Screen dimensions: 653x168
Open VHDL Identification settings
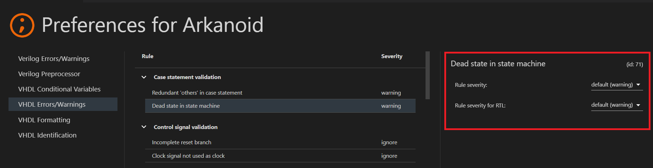click(x=47, y=135)
